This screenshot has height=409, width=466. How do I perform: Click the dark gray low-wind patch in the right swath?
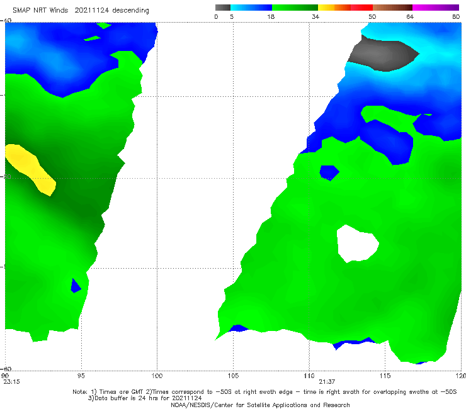(x=383, y=54)
